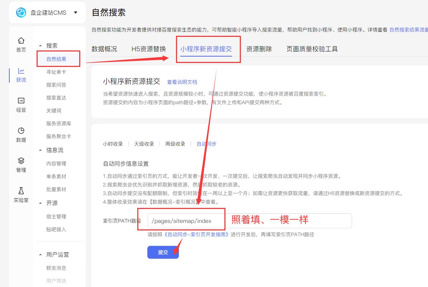Open the 管理 layers icon
The width and height of the screenshot is (428, 287).
[x=21, y=161]
